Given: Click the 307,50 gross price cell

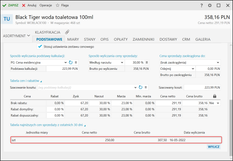Looking at the screenshot, I should coord(162,140).
